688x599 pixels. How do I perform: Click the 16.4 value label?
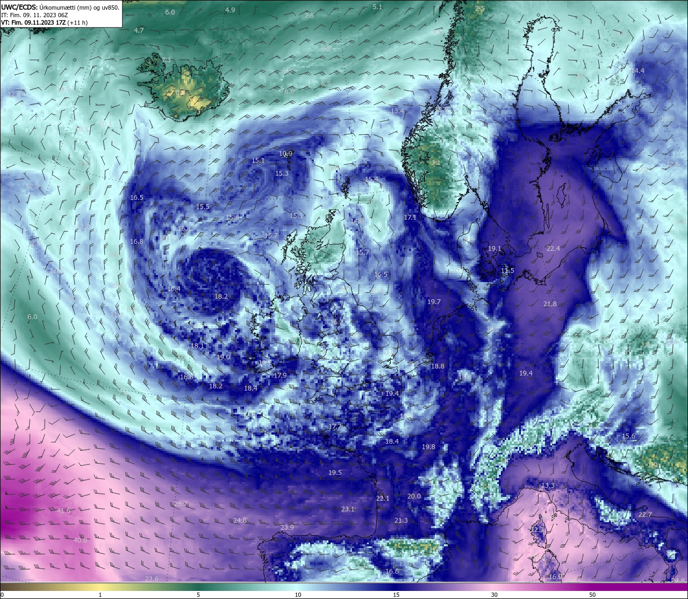point(174,289)
